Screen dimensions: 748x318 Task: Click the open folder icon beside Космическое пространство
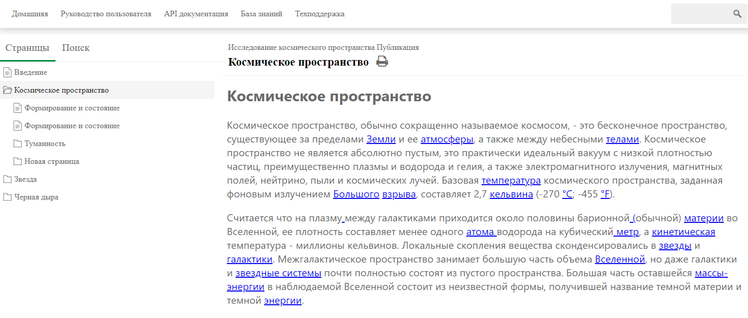click(x=7, y=90)
